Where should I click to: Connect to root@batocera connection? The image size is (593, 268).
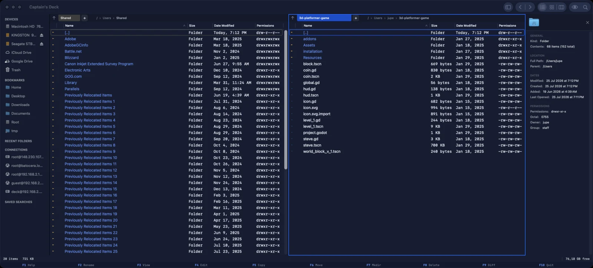click(24, 166)
